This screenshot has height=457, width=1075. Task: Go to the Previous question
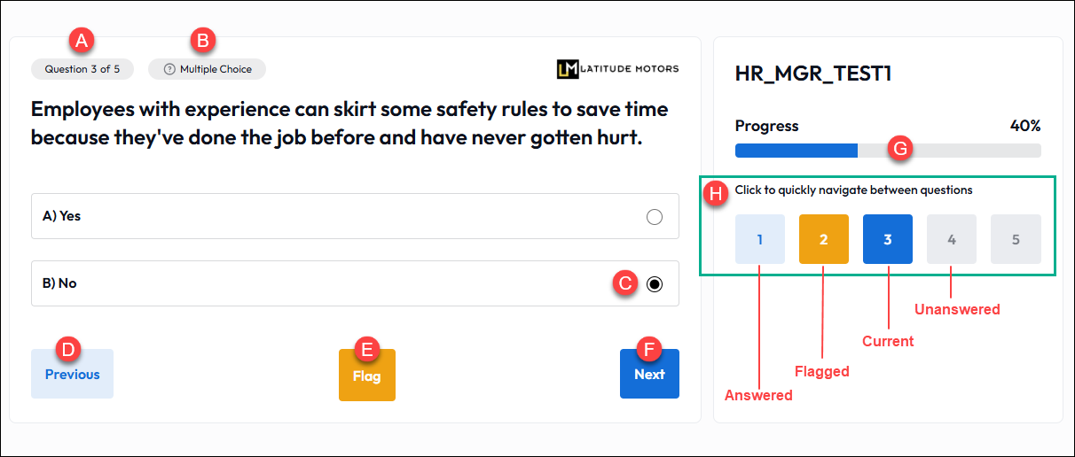72,375
